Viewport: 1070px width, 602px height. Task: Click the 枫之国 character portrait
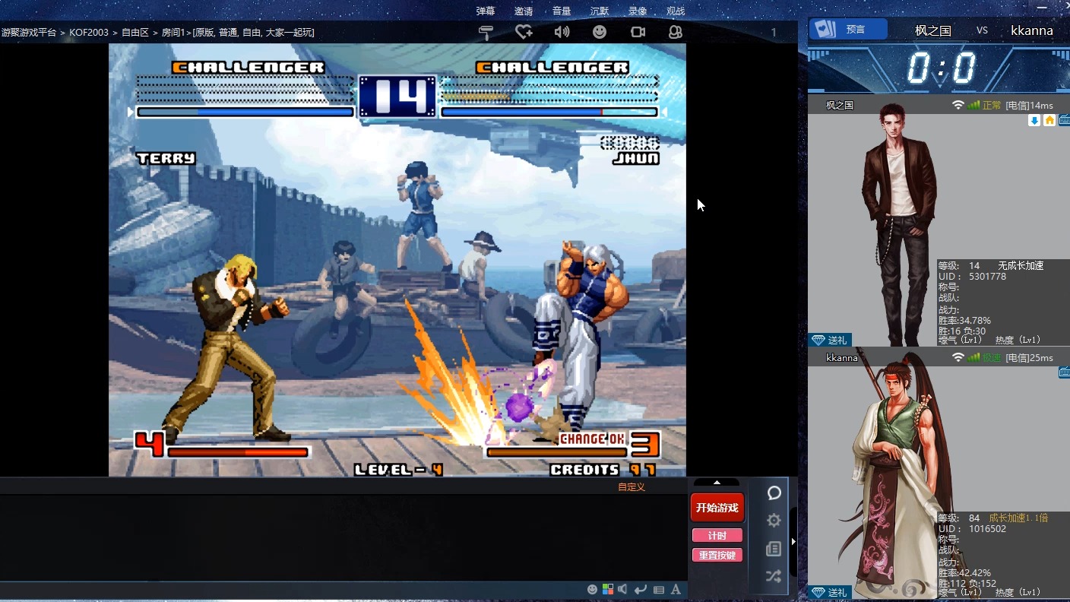coord(901,224)
